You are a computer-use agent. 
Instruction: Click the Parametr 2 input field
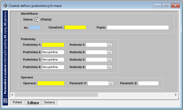pyautogui.click(x=148, y=83)
